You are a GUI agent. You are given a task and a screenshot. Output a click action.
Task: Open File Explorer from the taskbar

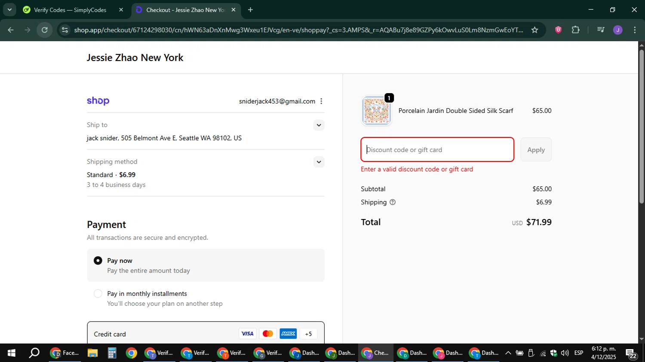pos(92,353)
